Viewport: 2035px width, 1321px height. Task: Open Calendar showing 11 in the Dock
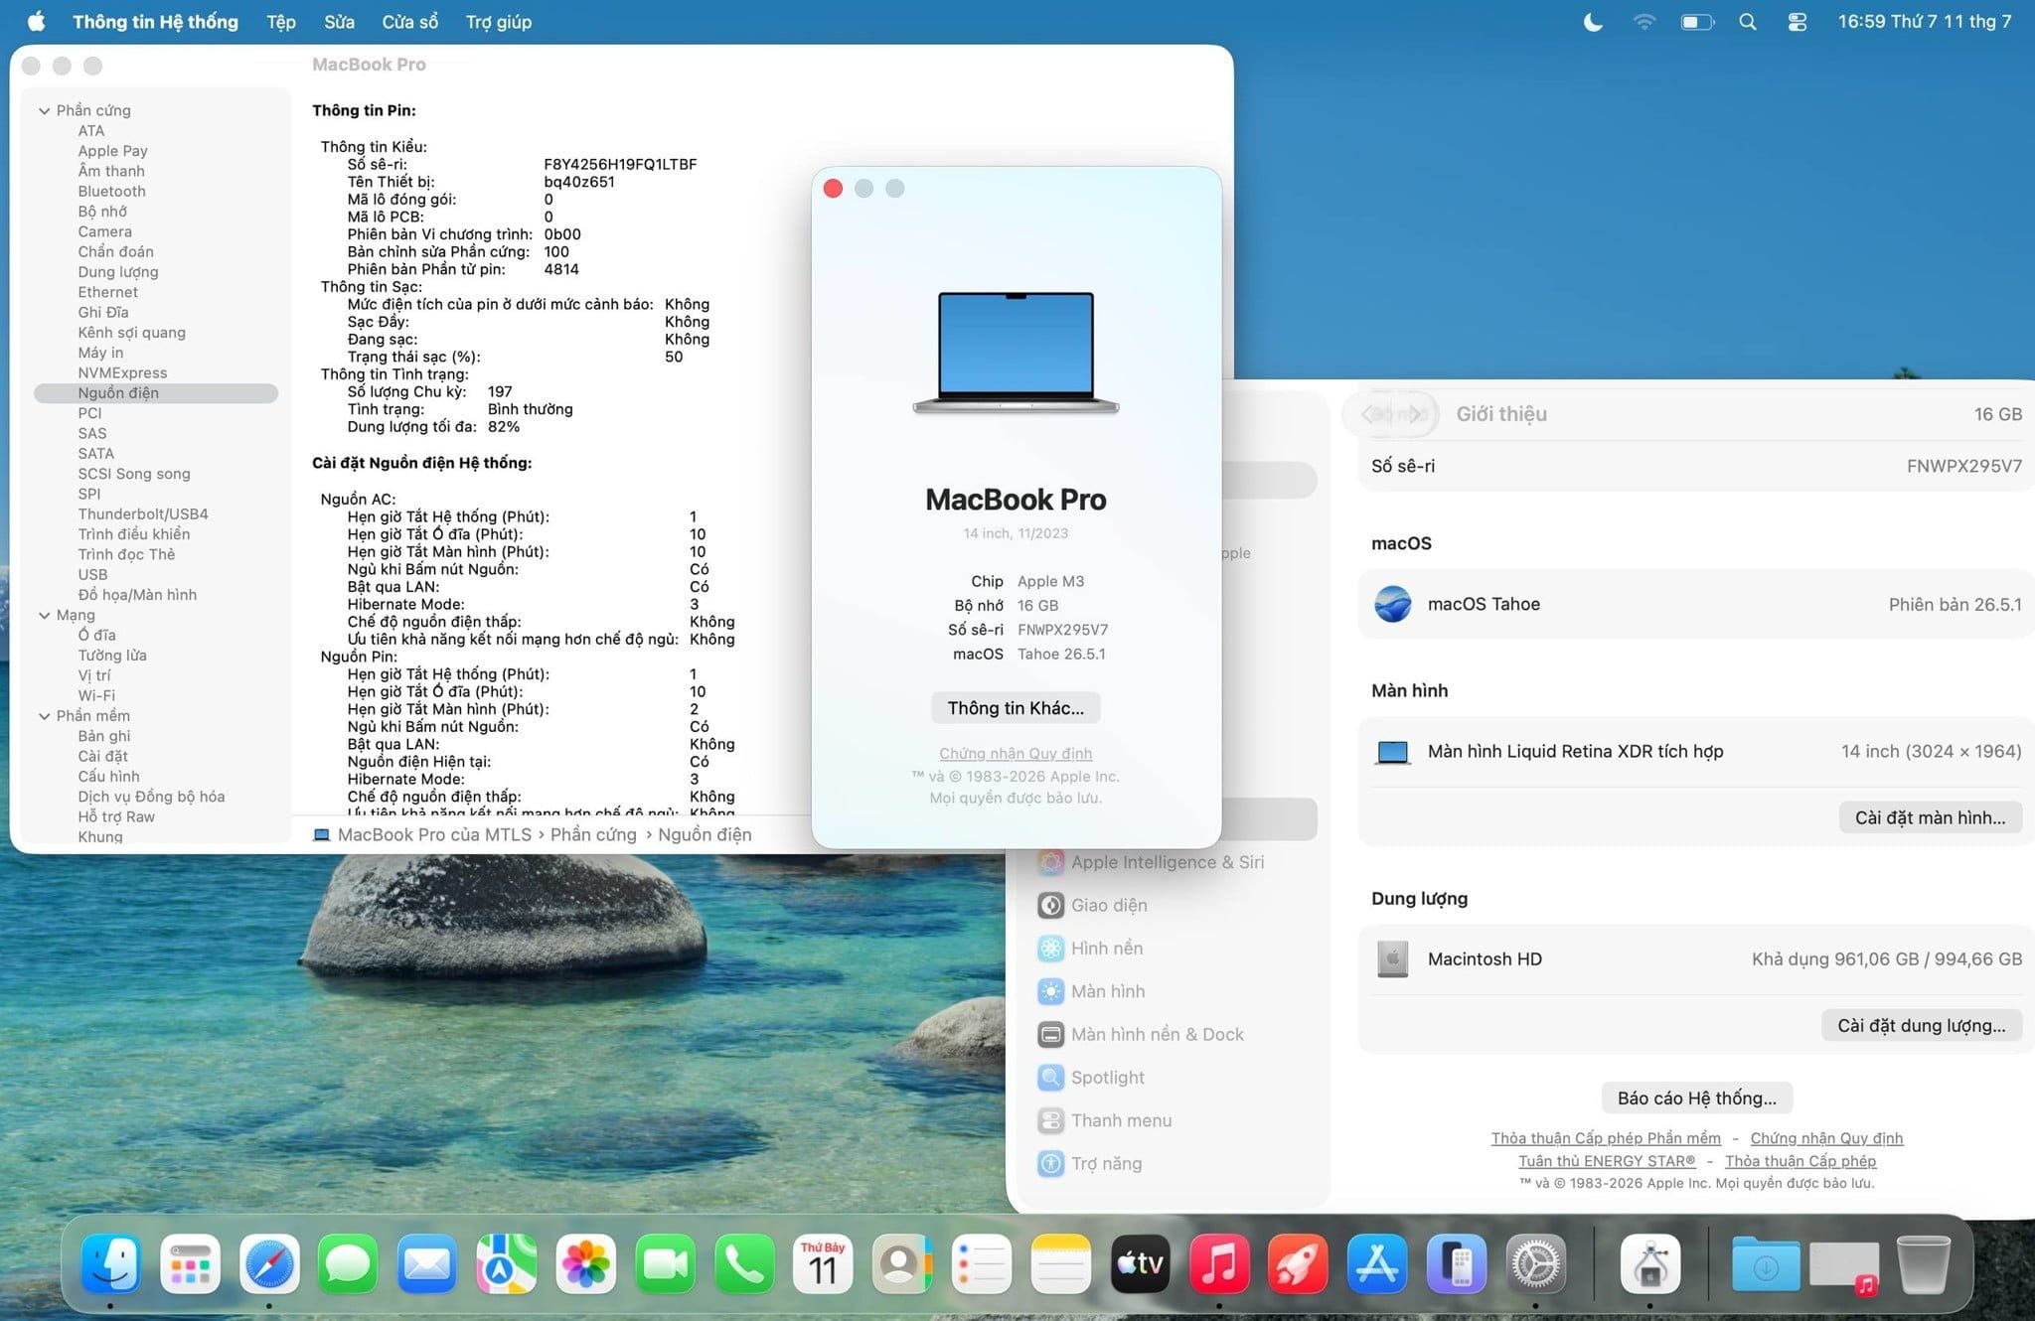coord(823,1263)
